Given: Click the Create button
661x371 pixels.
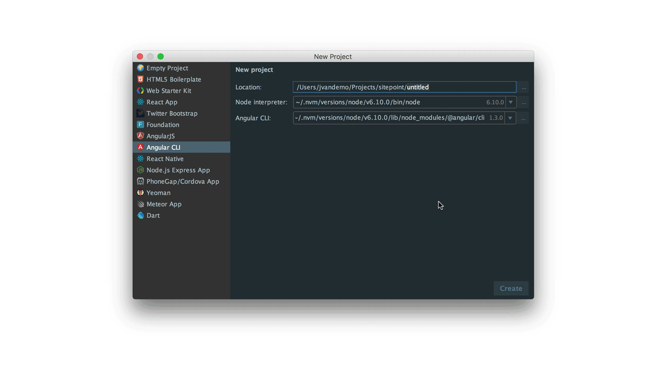Looking at the screenshot, I should point(510,288).
